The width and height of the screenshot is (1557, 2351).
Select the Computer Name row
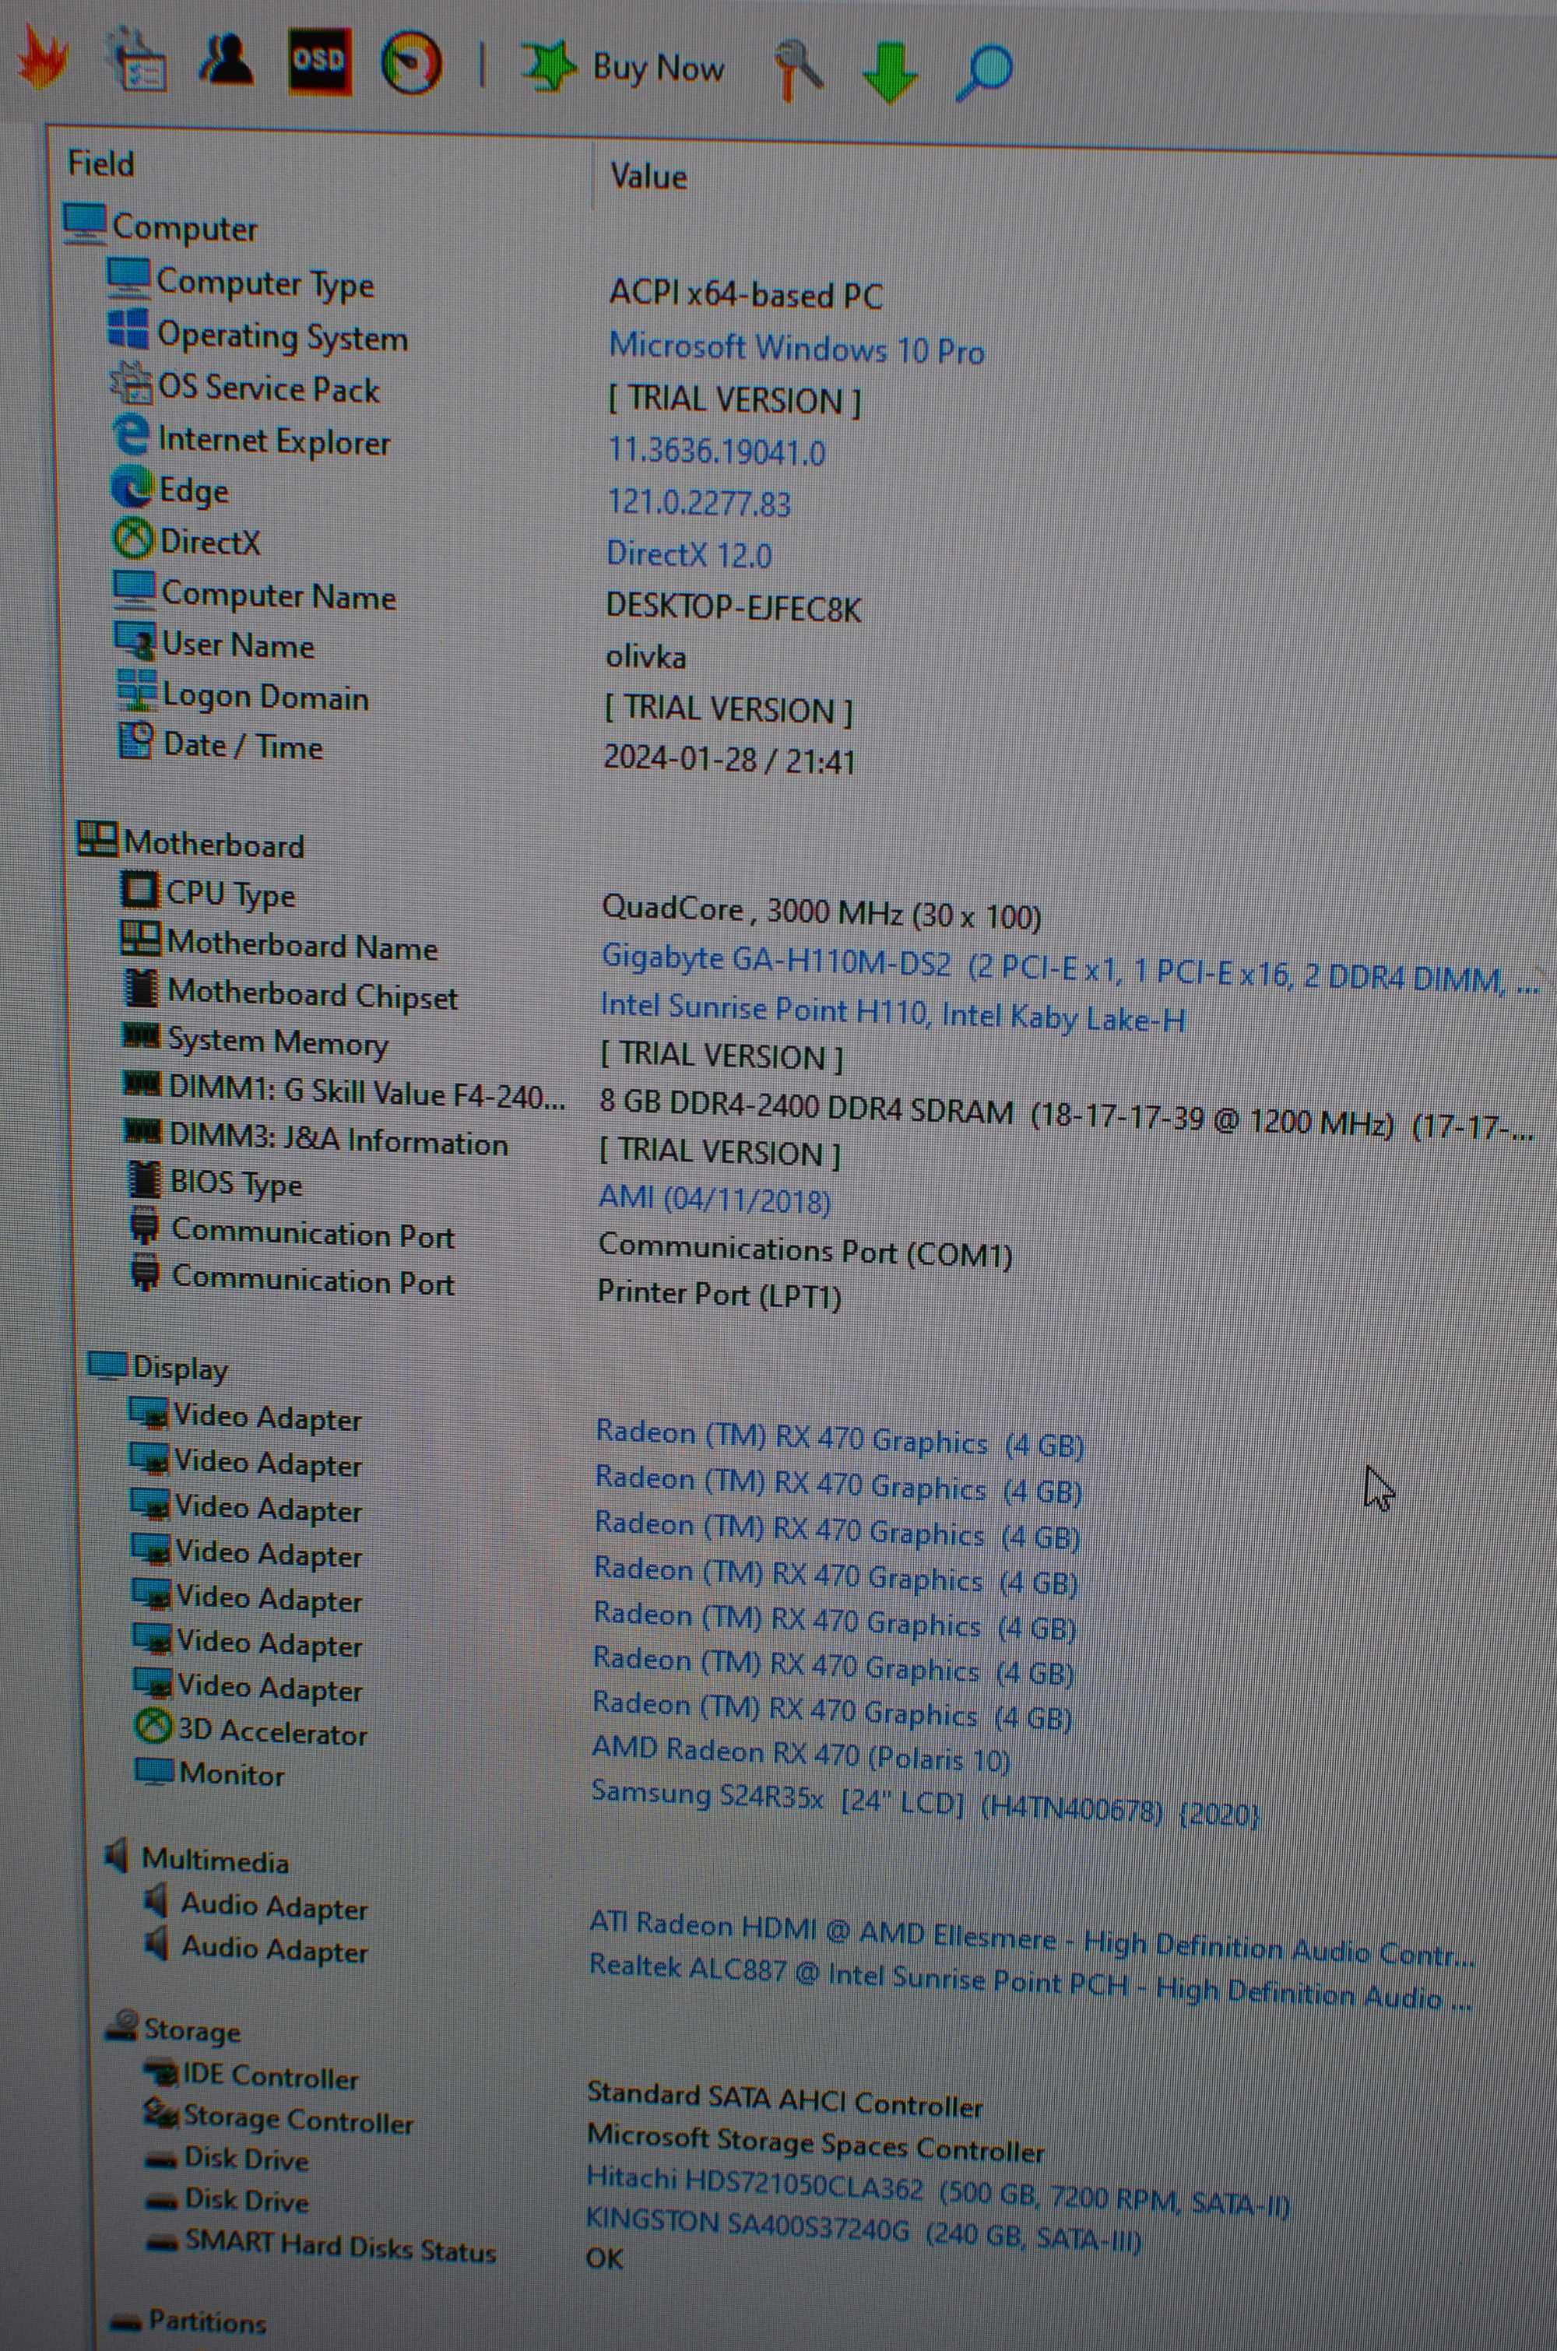(255, 595)
